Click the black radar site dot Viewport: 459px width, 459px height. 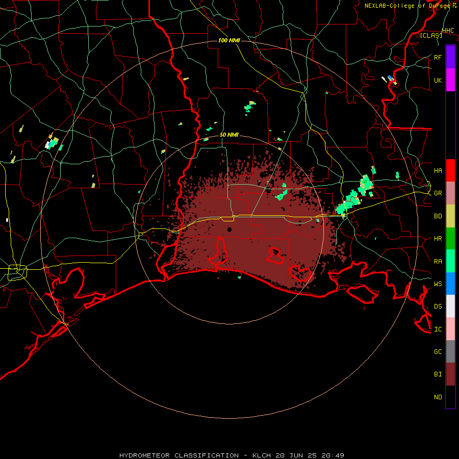(x=229, y=229)
